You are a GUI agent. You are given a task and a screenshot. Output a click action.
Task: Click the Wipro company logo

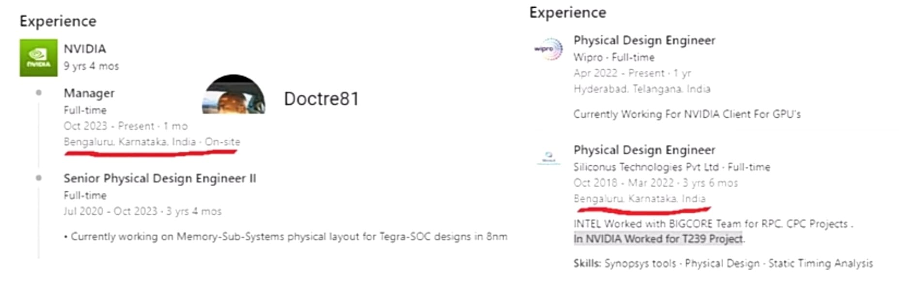548,49
